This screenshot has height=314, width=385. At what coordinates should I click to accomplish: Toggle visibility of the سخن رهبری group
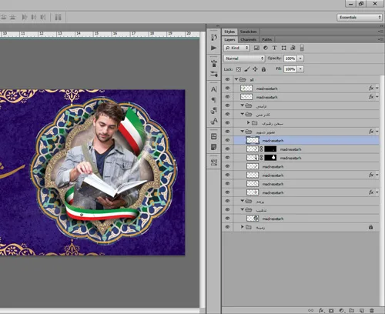point(227,123)
